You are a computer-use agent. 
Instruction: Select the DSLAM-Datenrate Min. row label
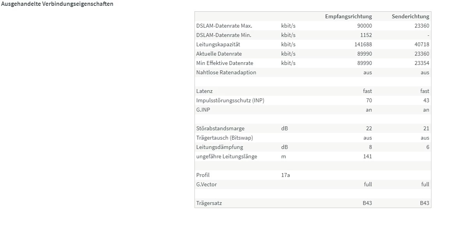[x=224, y=35]
